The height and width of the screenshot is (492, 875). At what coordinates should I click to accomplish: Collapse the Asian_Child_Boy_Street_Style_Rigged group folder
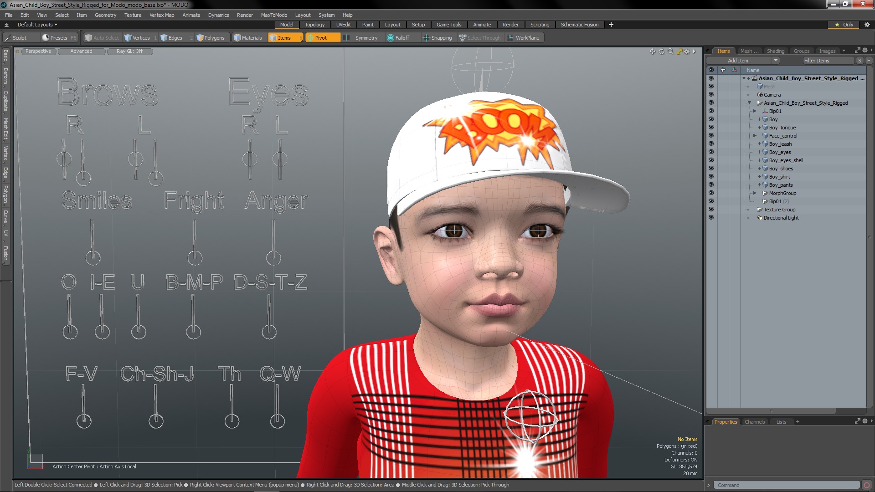coord(750,103)
